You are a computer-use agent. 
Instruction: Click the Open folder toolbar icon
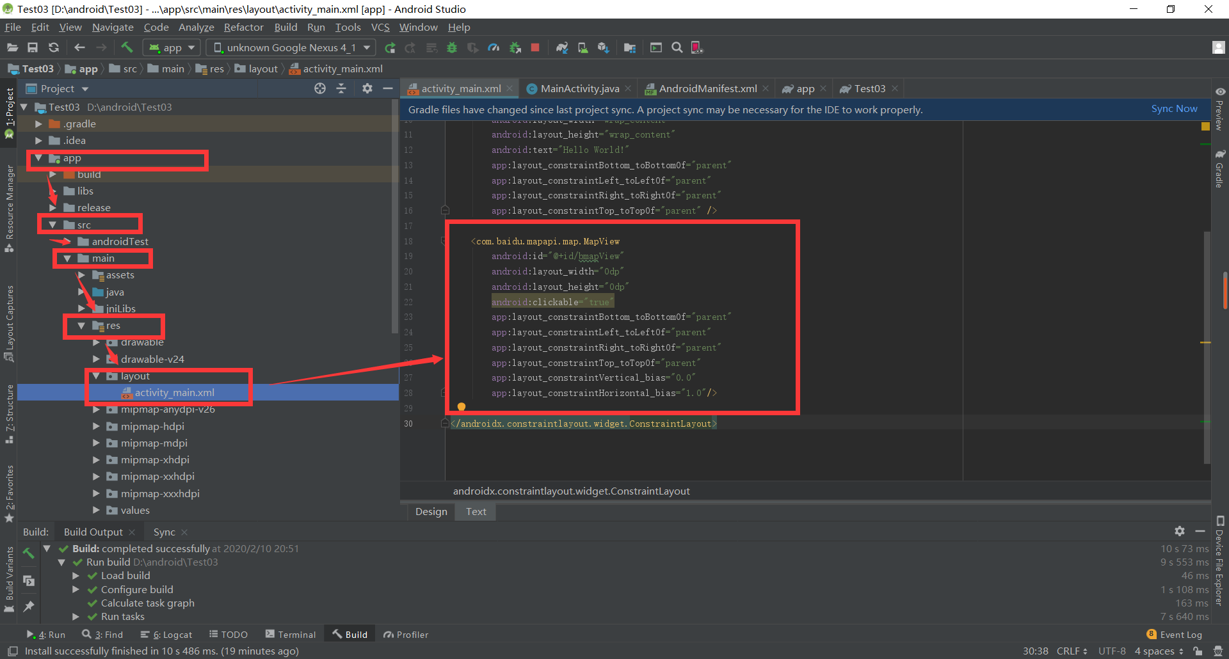pos(12,47)
